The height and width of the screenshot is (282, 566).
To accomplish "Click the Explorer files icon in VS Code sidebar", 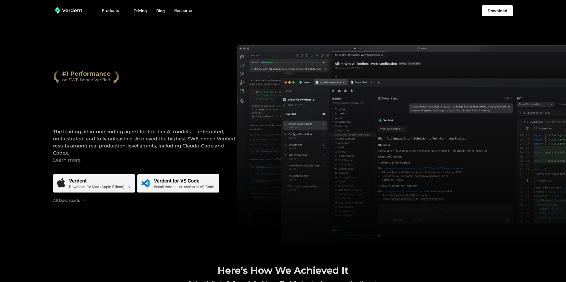I will [242, 57].
